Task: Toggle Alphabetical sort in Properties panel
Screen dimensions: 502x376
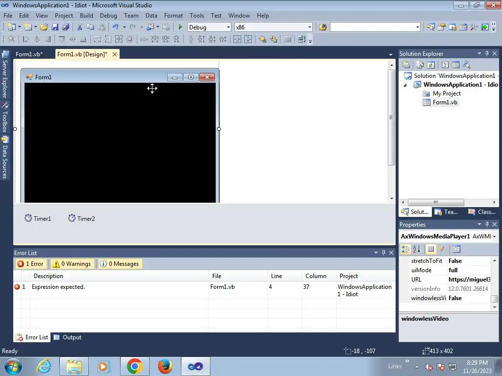Action: [x=417, y=249]
